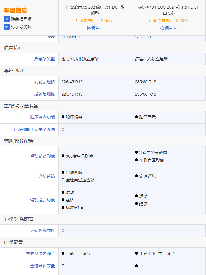Open the 胎压监测功能 parameter link
The height and width of the screenshot is (275, 206).
click(x=42, y=117)
